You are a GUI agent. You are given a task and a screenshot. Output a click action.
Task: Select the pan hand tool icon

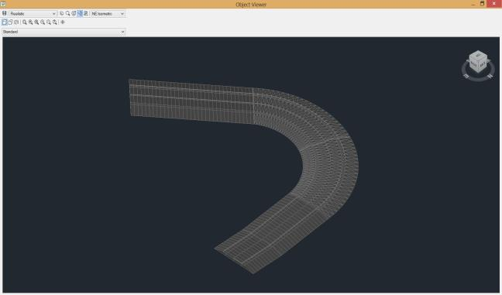point(61,13)
